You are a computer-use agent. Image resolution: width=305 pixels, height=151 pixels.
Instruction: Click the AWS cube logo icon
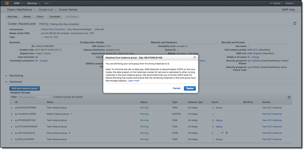point(6,3)
